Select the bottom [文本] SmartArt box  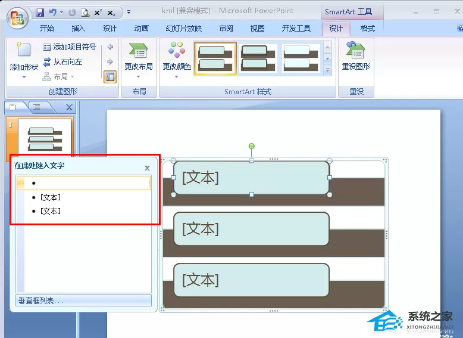pyautogui.click(x=252, y=280)
